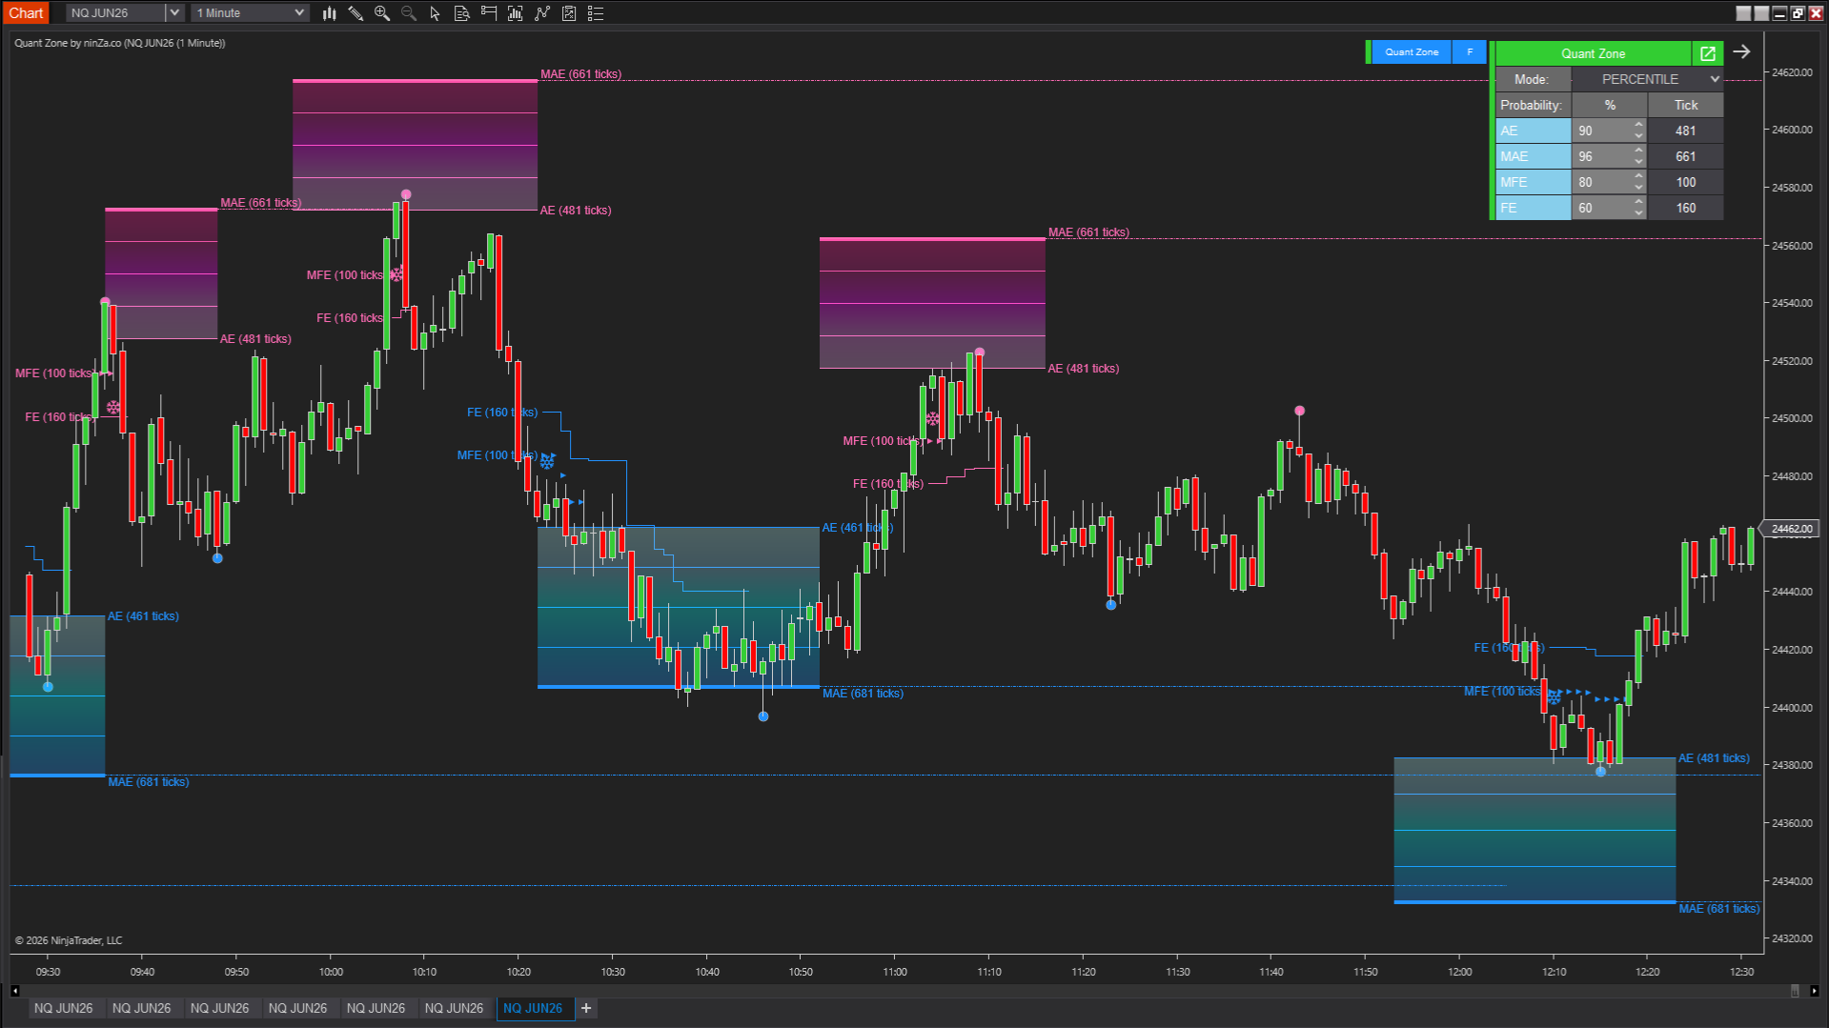Viewport: 1829px width, 1028px height.
Task: Click the zoom in magnifier icon
Action: (382, 13)
